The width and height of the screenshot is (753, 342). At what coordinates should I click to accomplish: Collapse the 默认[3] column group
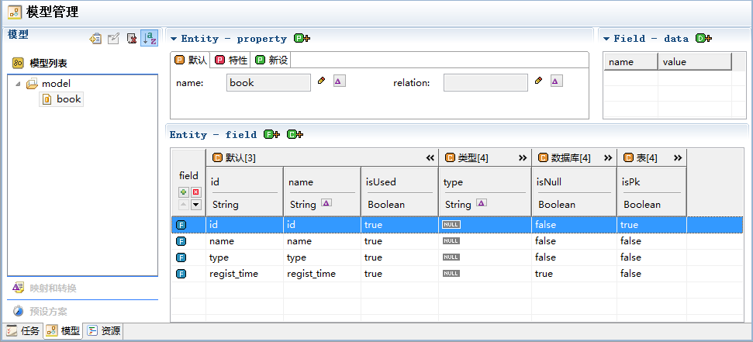point(430,158)
